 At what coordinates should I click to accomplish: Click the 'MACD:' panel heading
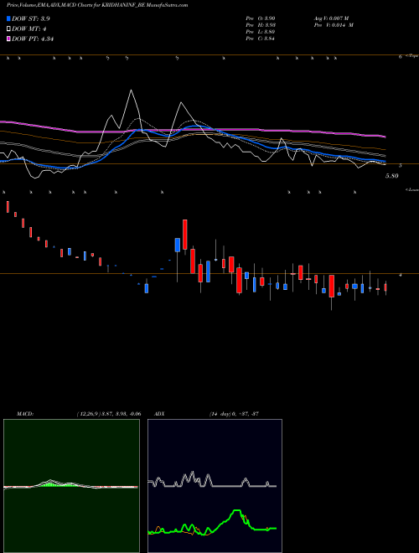[25, 414]
